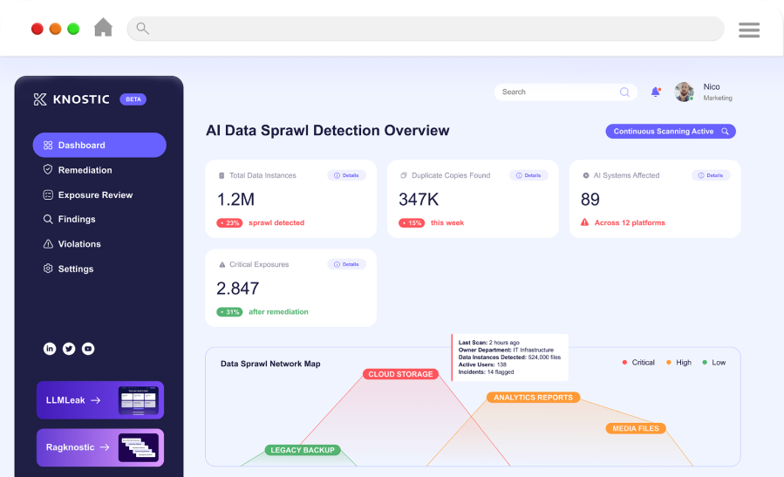The height and width of the screenshot is (477, 784).
Task: Click the magnifier icon in Search field
Action: coord(624,92)
